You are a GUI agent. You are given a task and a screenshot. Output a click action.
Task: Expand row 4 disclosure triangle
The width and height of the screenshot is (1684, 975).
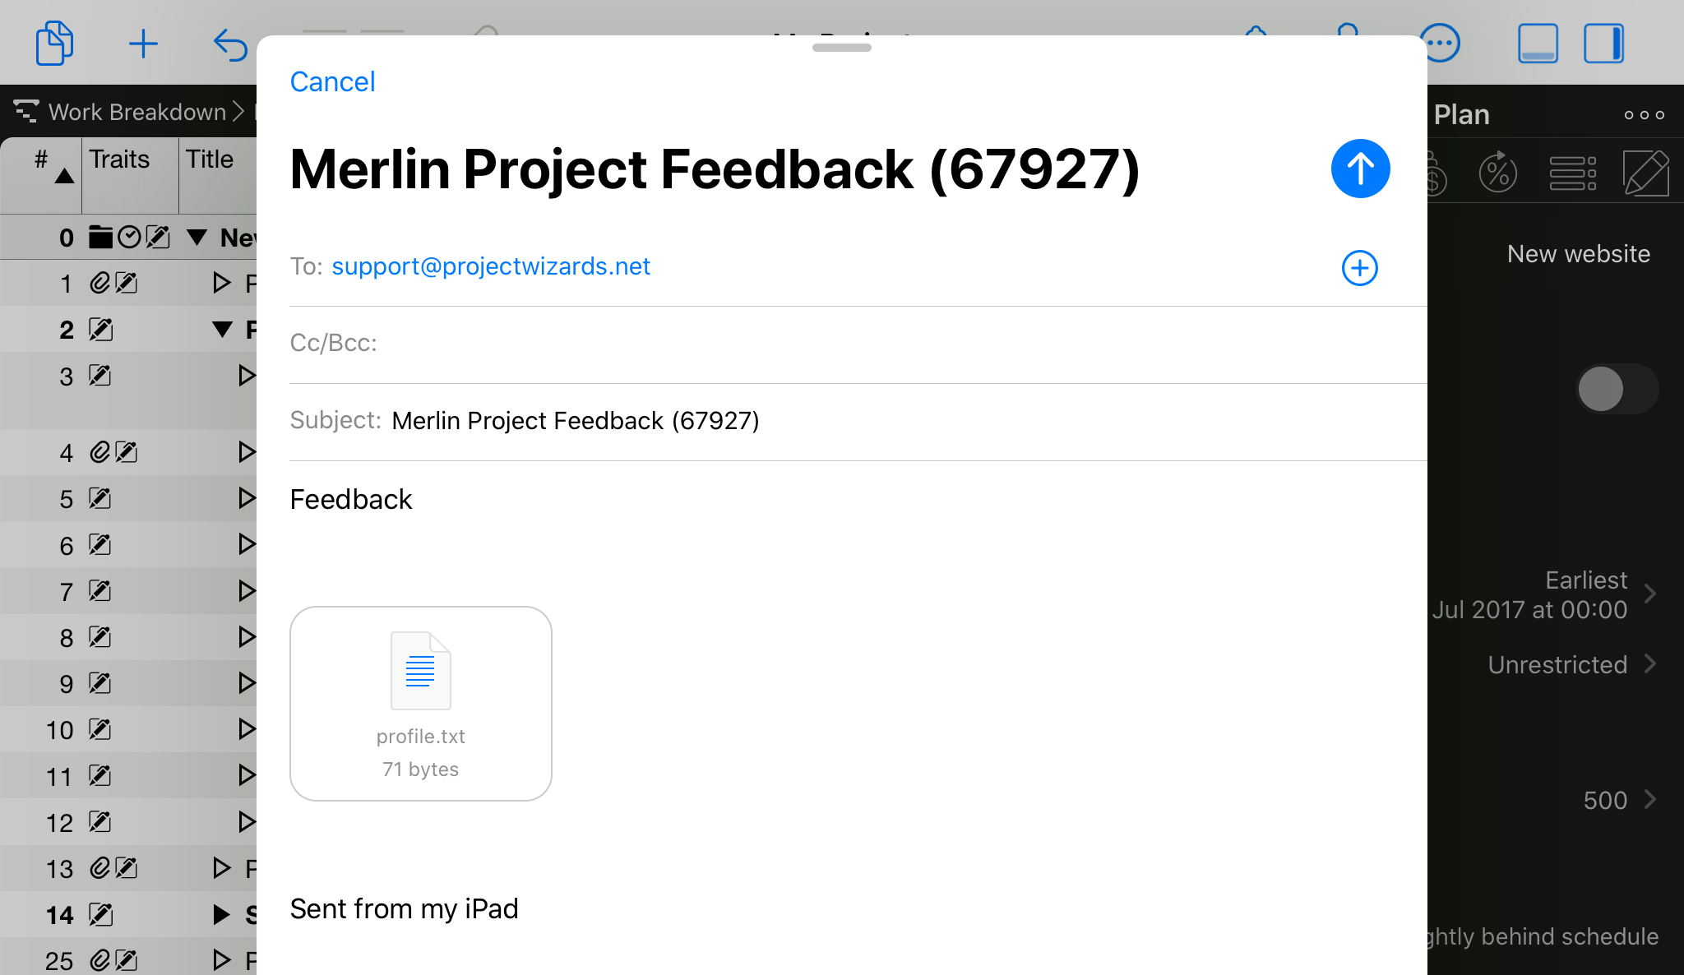pyautogui.click(x=246, y=451)
